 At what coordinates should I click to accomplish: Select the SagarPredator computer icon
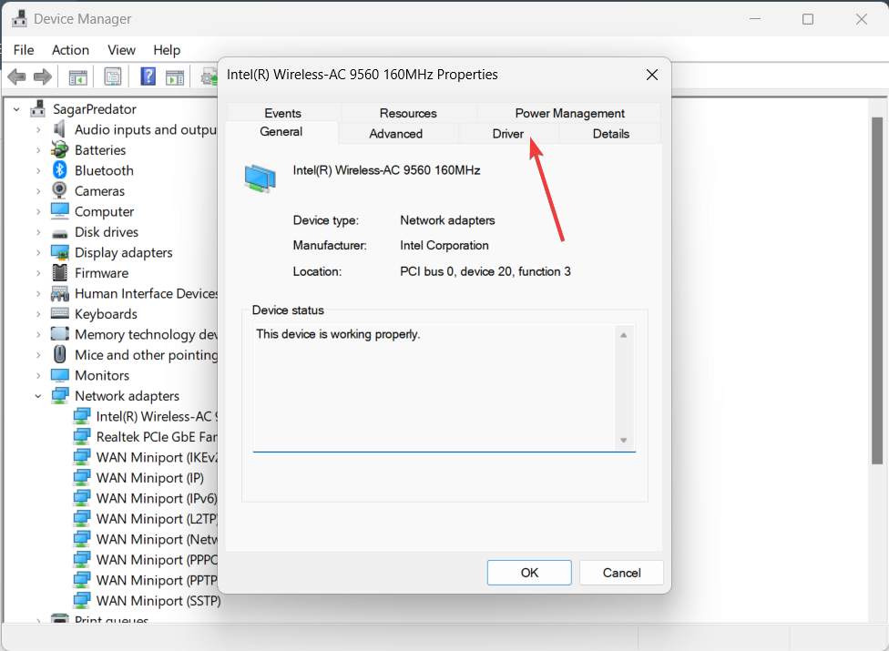(38, 108)
